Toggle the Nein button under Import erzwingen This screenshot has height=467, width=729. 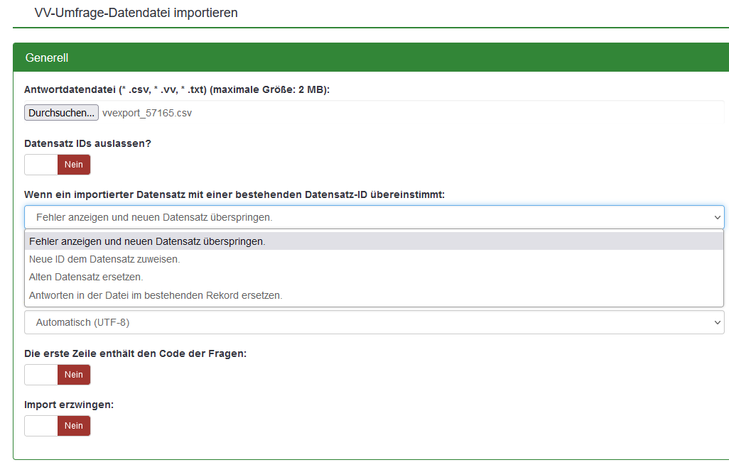click(x=74, y=426)
